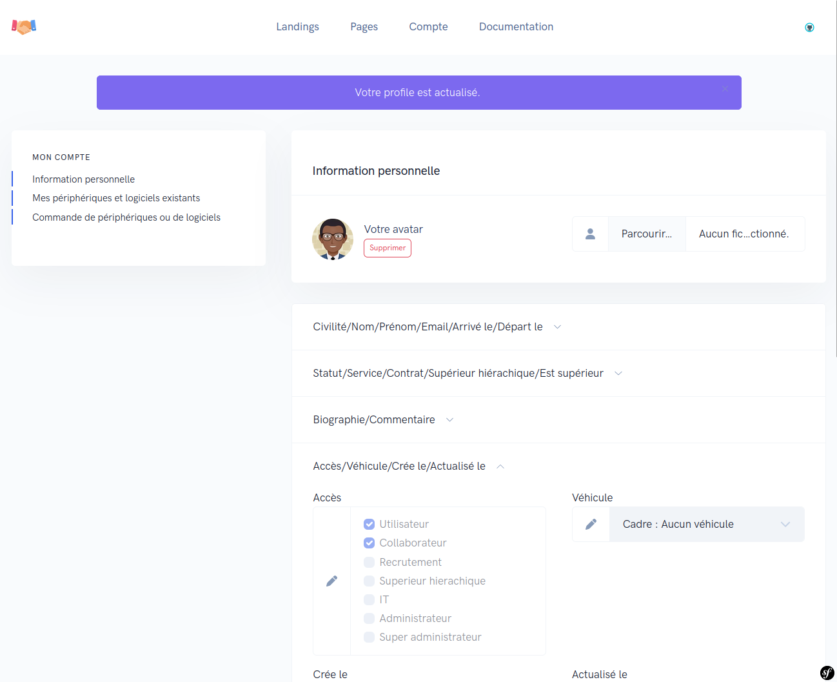Disable the Collaborateur access checkbox
The height and width of the screenshot is (682, 837).
point(369,543)
